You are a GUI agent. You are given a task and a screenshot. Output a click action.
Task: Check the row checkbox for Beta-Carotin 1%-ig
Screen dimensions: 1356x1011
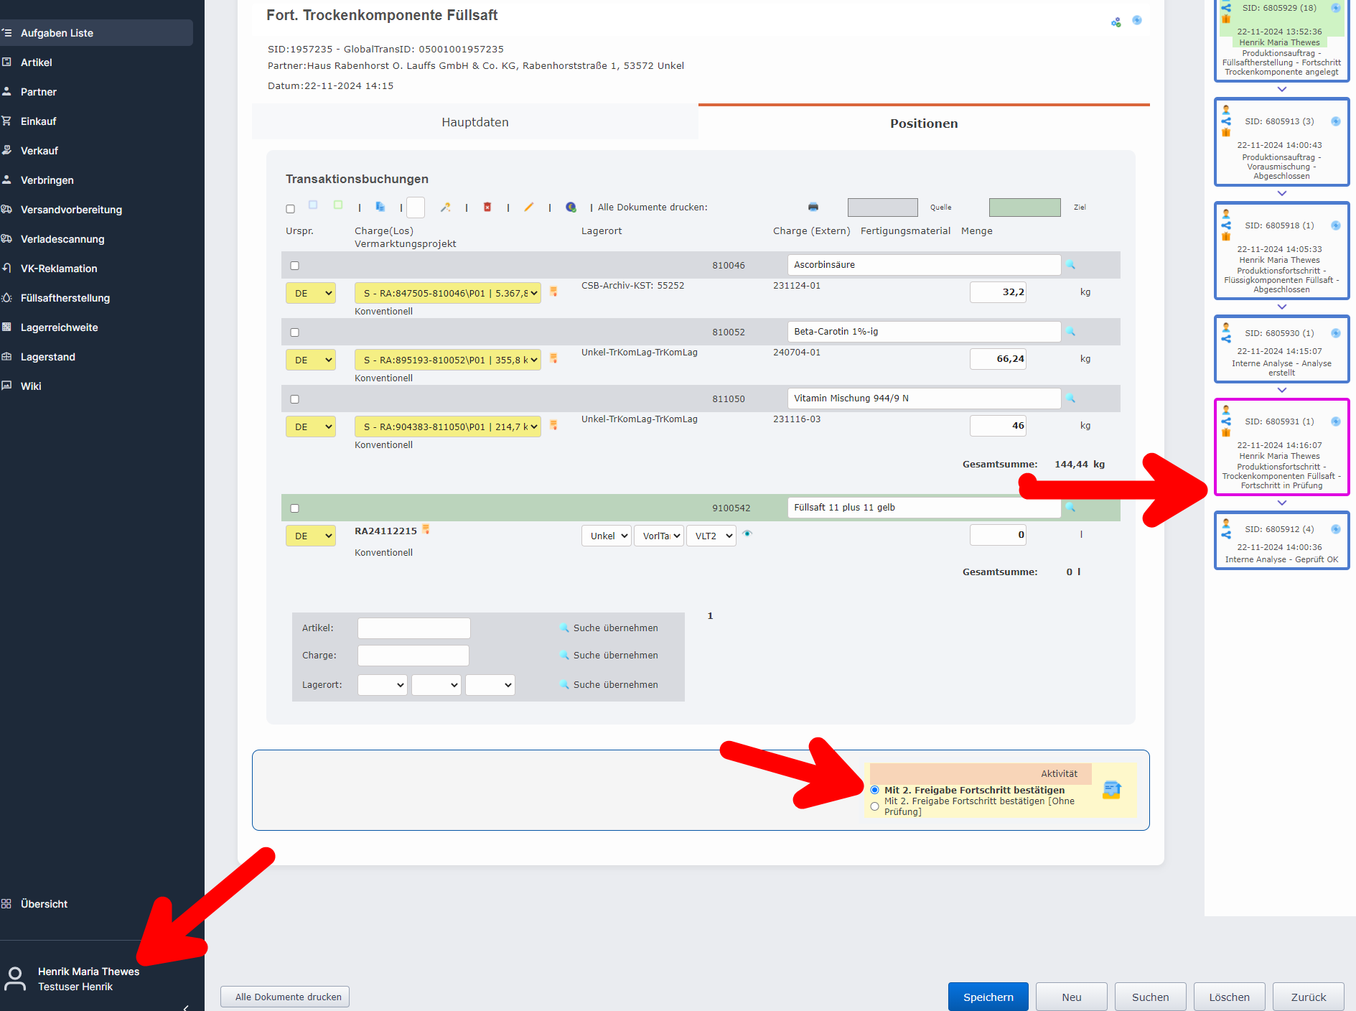click(x=294, y=332)
